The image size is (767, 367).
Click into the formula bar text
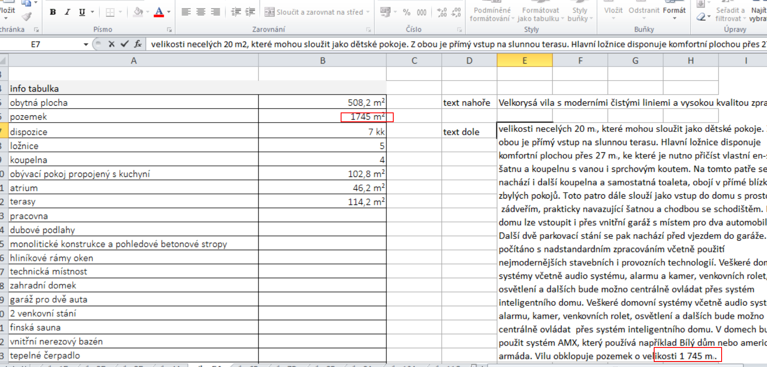coord(456,44)
